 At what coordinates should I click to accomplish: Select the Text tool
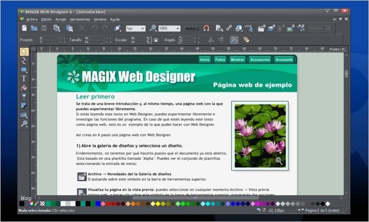click(24, 79)
